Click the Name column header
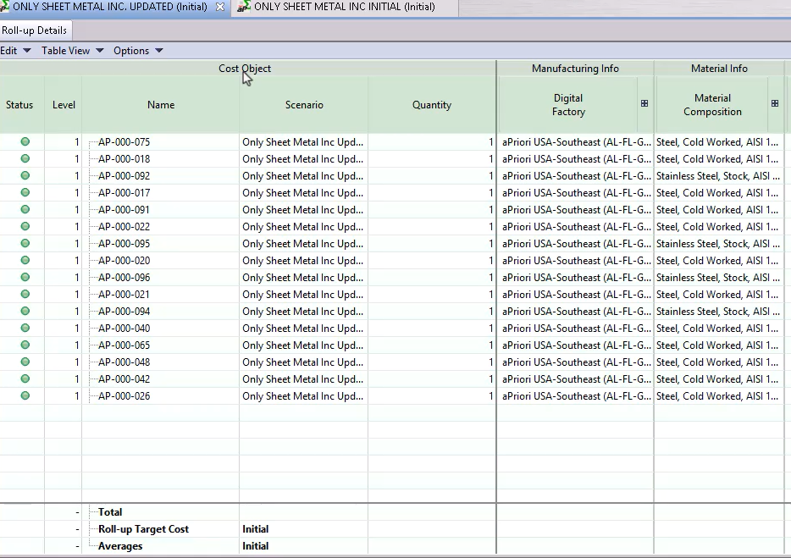The image size is (791, 558). [161, 105]
